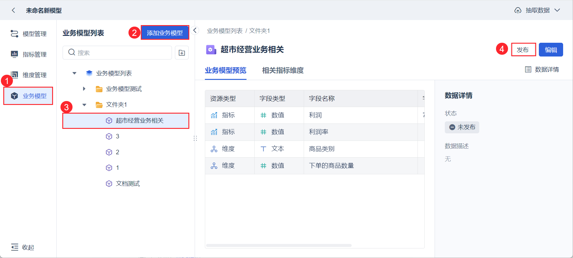Click the back arrow icon
Viewport: 573px width, 258px height.
tap(13, 10)
